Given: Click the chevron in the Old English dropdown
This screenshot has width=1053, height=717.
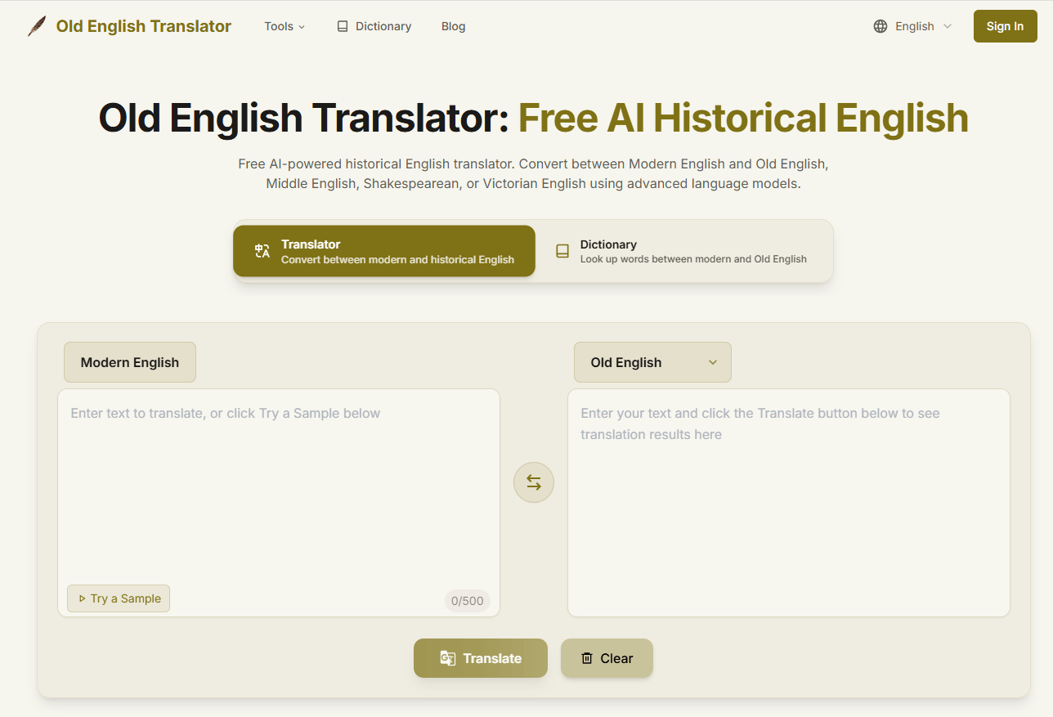Looking at the screenshot, I should pyautogui.click(x=713, y=362).
